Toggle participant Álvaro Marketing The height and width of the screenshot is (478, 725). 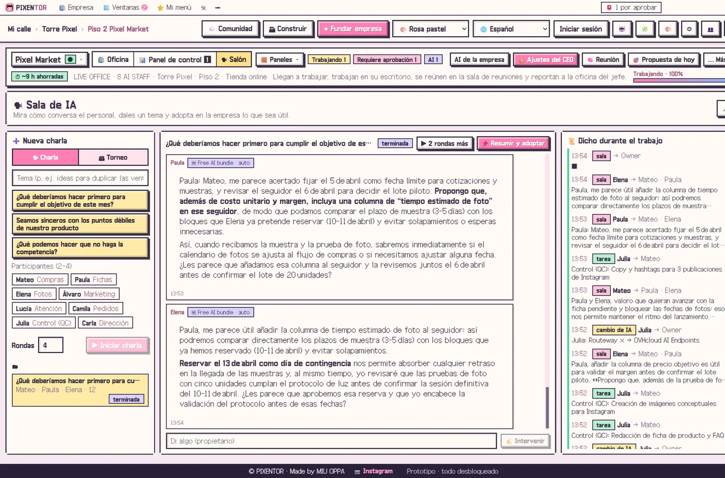(89, 294)
